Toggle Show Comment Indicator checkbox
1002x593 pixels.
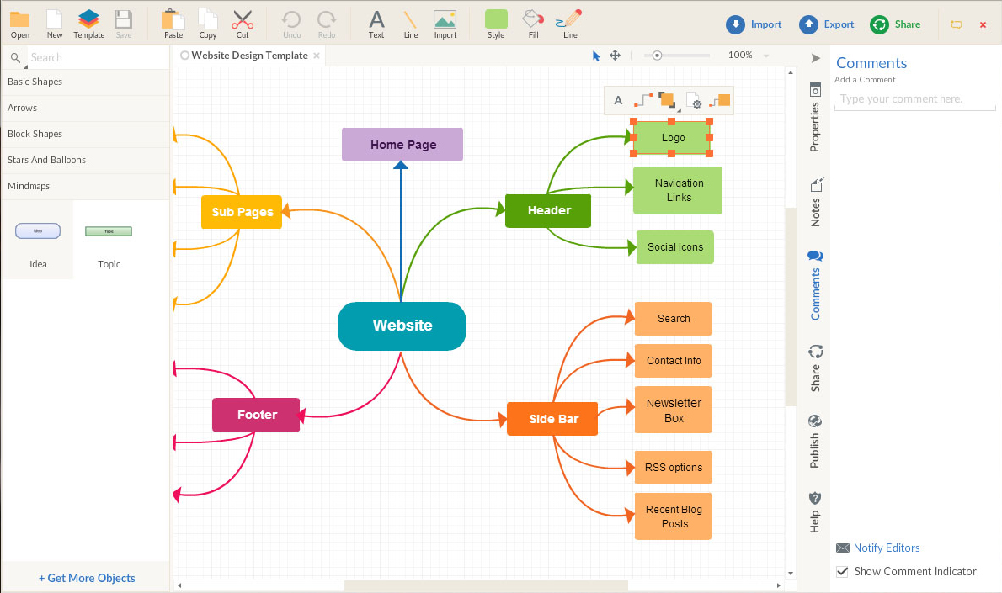click(x=842, y=571)
